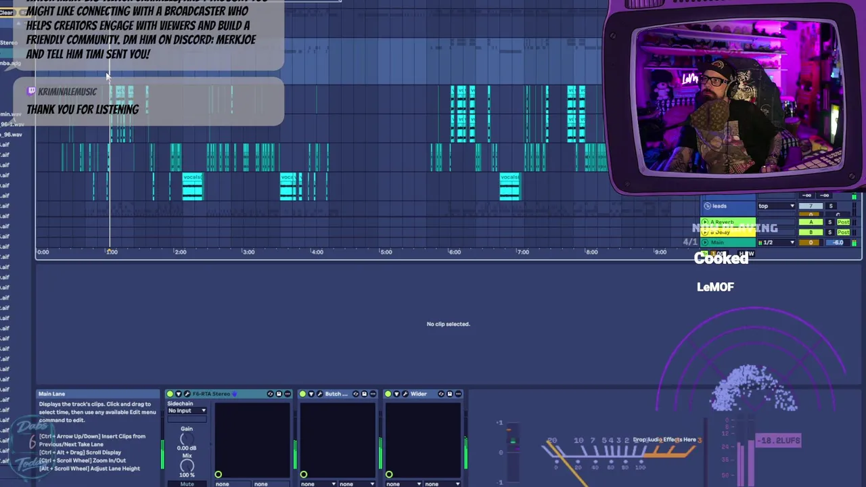Toggle the A return track activator
866x487 pixels.
[811, 222]
